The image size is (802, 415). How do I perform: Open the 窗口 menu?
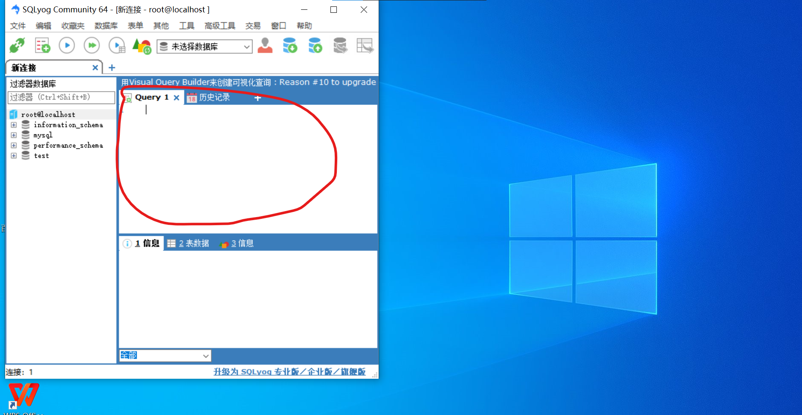279,26
